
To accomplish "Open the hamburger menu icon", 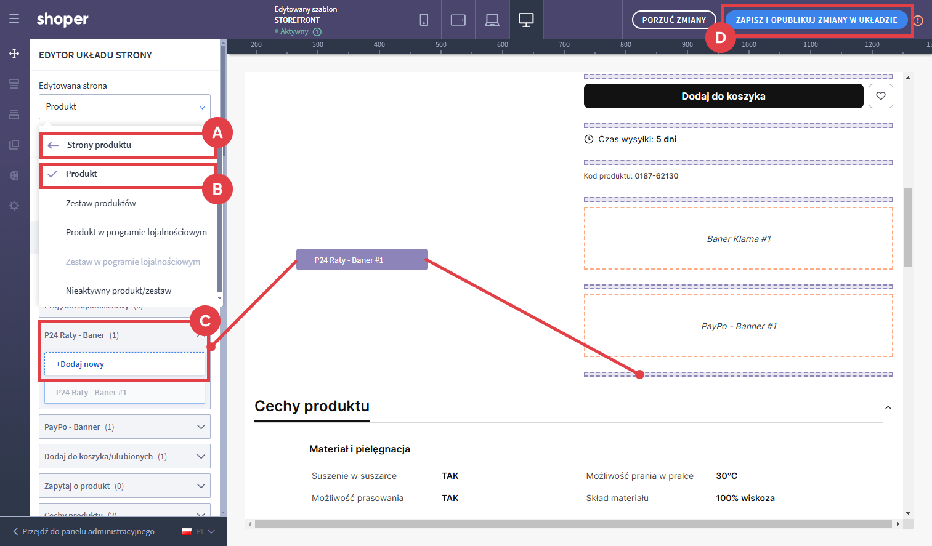I will 14,19.
